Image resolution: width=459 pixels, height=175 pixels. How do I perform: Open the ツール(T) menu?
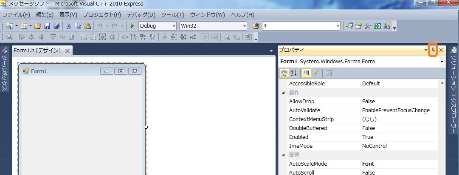(173, 14)
